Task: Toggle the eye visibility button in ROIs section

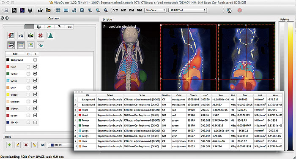Action: pyautogui.click(x=43, y=145)
